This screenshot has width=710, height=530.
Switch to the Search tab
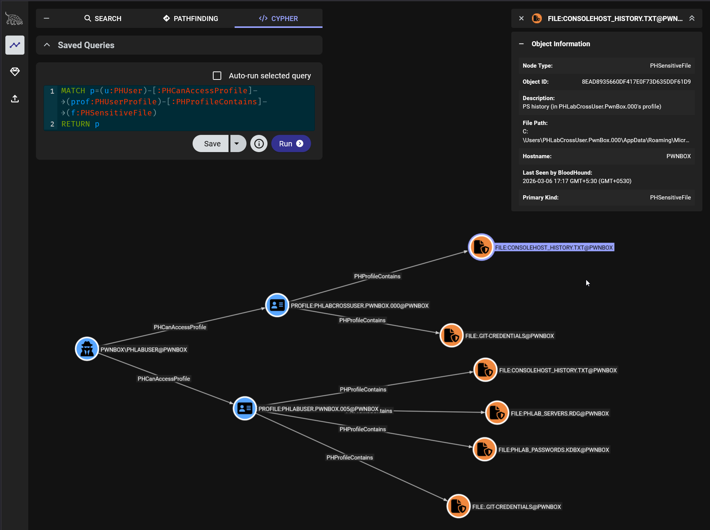pos(103,18)
